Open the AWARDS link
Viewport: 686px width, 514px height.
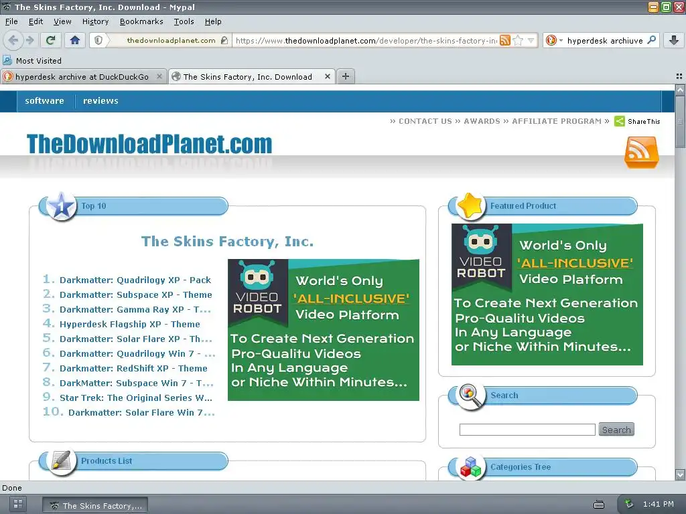tap(482, 121)
